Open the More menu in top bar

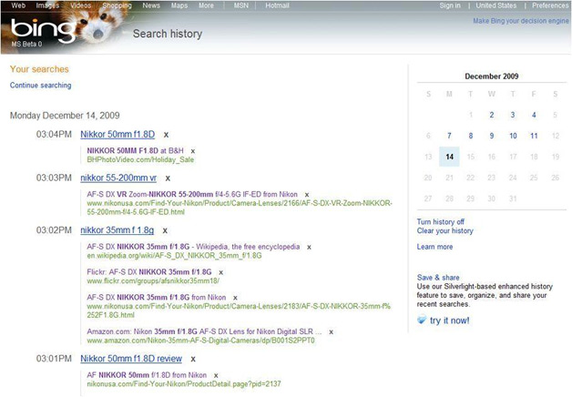point(207,5)
